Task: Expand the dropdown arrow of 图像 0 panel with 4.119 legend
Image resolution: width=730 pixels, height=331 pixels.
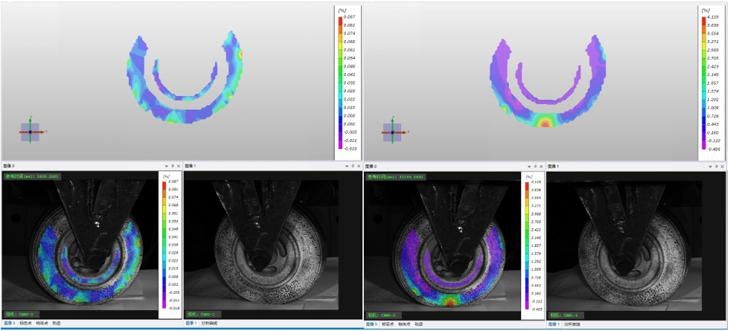Action: [x=528, y=166]
